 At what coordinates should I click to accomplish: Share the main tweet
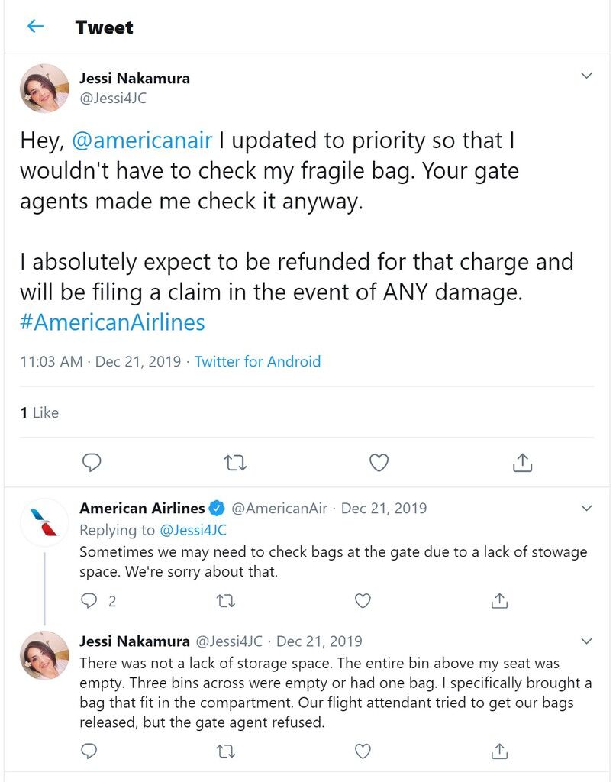[x=522, y=463]
